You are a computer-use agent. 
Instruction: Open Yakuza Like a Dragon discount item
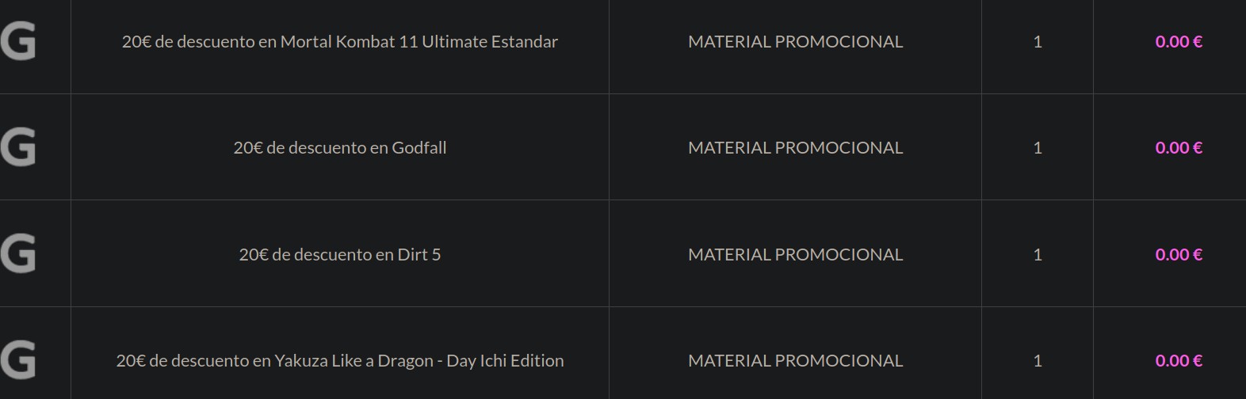pos(339,361)
